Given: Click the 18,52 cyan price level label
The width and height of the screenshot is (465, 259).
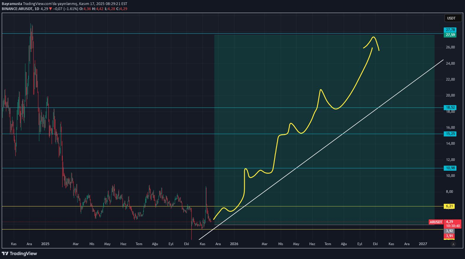Looking at the screenshot, I should [450, 107].
